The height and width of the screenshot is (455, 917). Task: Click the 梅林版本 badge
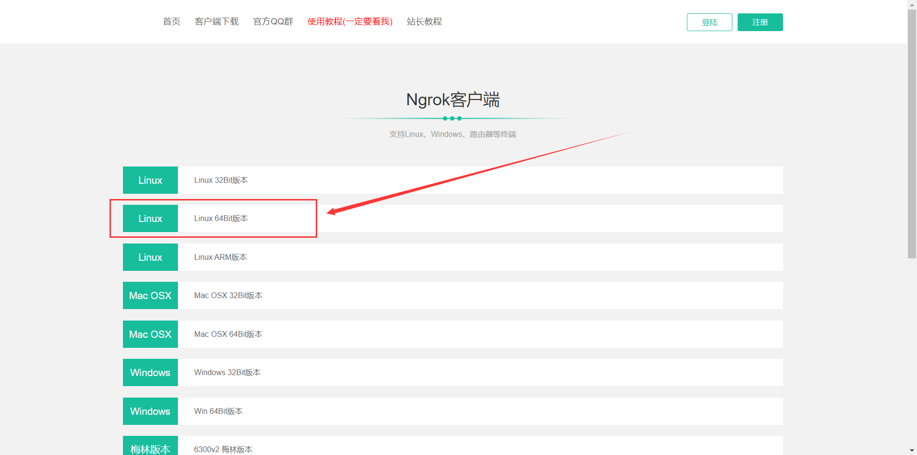click(x=150, y=446)
